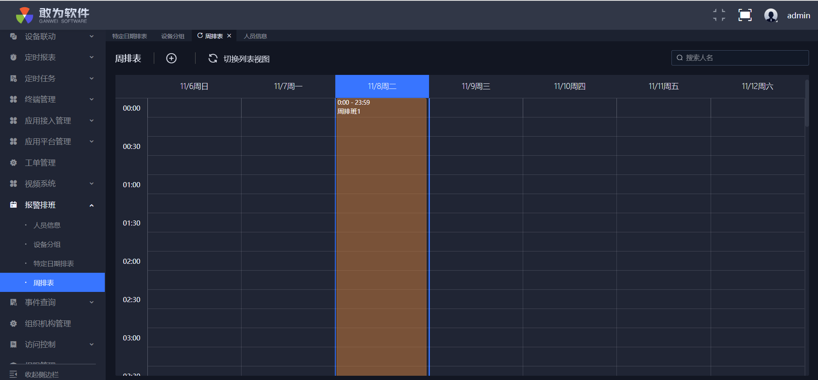This screenshot has width=818, height=380.
Task: Exit fullscreen using the collapse arrows icon
Action: tap(719, 15)
